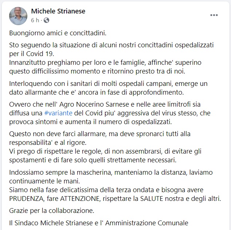This screenshot has height=230, width=231.
Task: Click the line starting "Sto seguendo la situazione"
Action: point(111,45)
